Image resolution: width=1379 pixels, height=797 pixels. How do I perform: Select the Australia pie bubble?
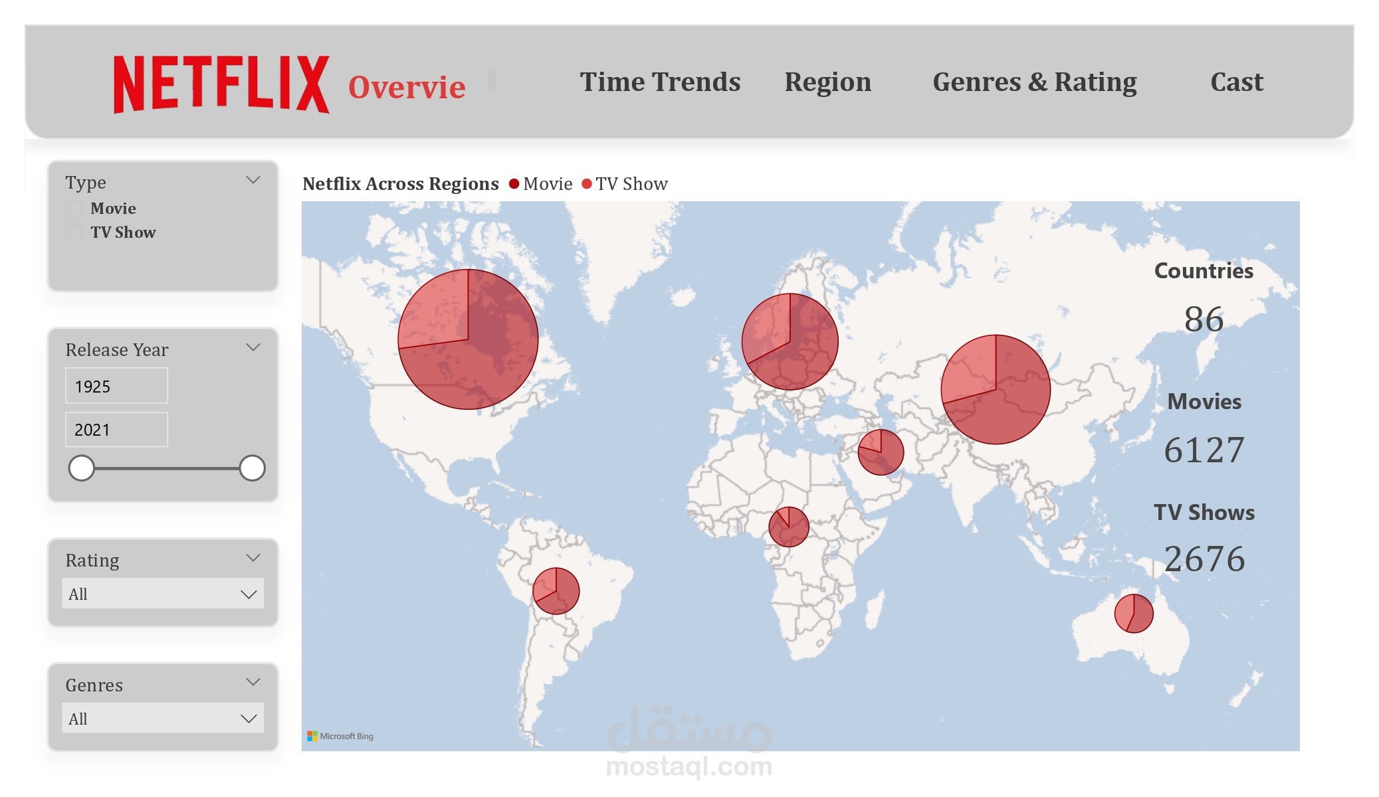coord(1134,613)
